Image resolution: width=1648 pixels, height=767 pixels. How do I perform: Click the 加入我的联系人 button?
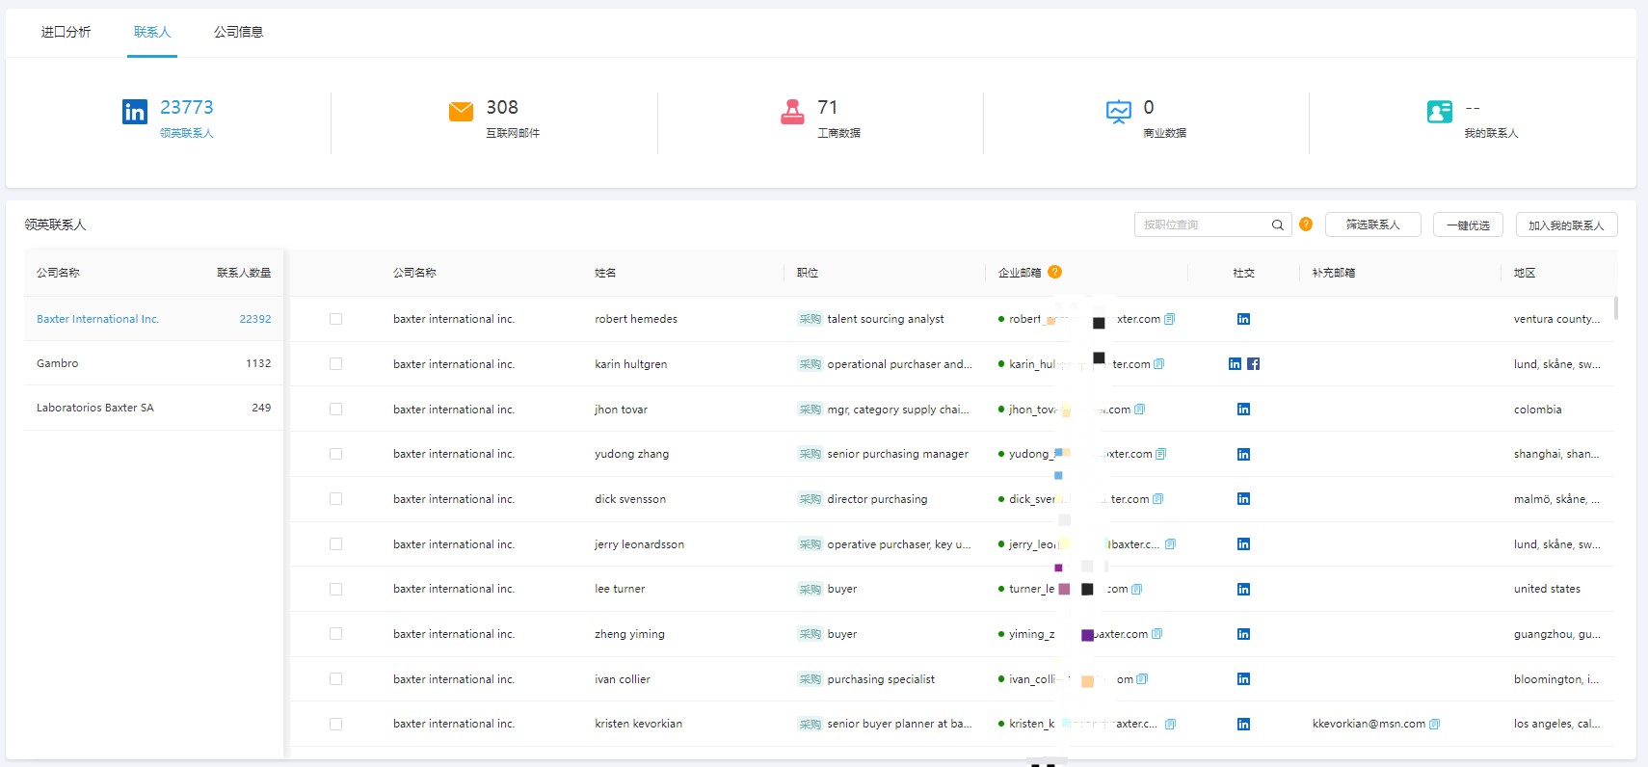pos(1566,225)
